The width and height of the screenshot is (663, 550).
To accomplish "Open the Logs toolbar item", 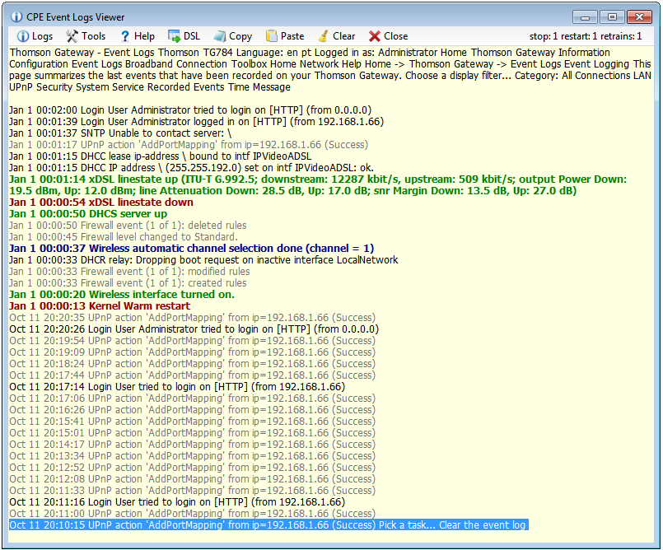I will pyautogui.click(x=35, y=36).
